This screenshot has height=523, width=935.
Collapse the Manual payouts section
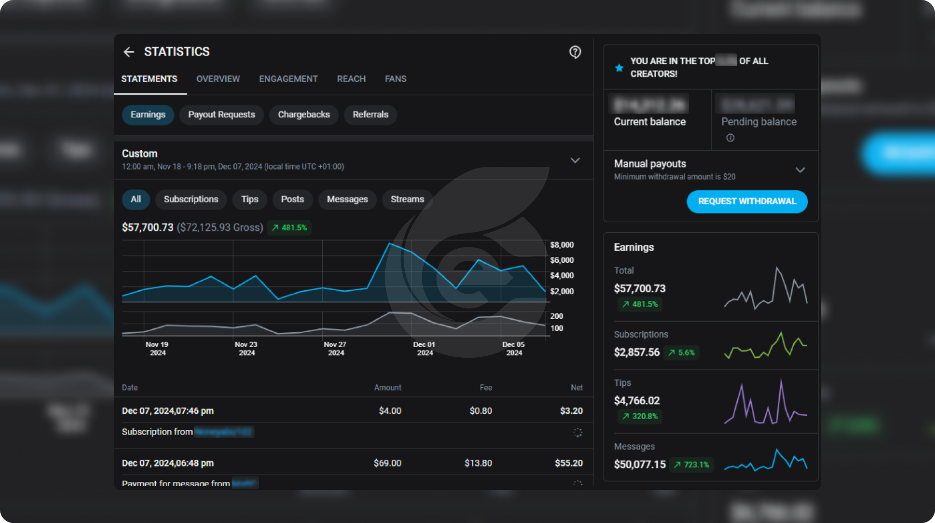[x=801, y=170]
